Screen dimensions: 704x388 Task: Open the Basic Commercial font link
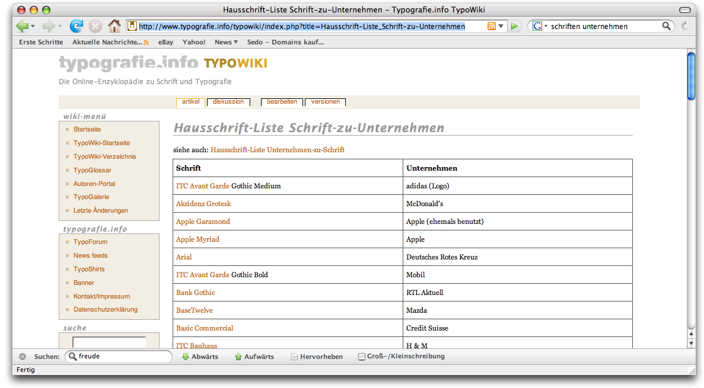(x=204, y=328)
